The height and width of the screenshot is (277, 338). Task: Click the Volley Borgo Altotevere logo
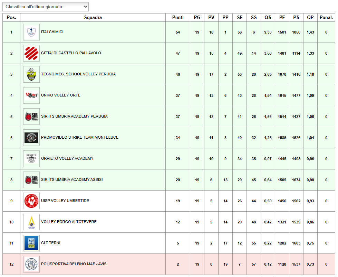pos(31,222)
